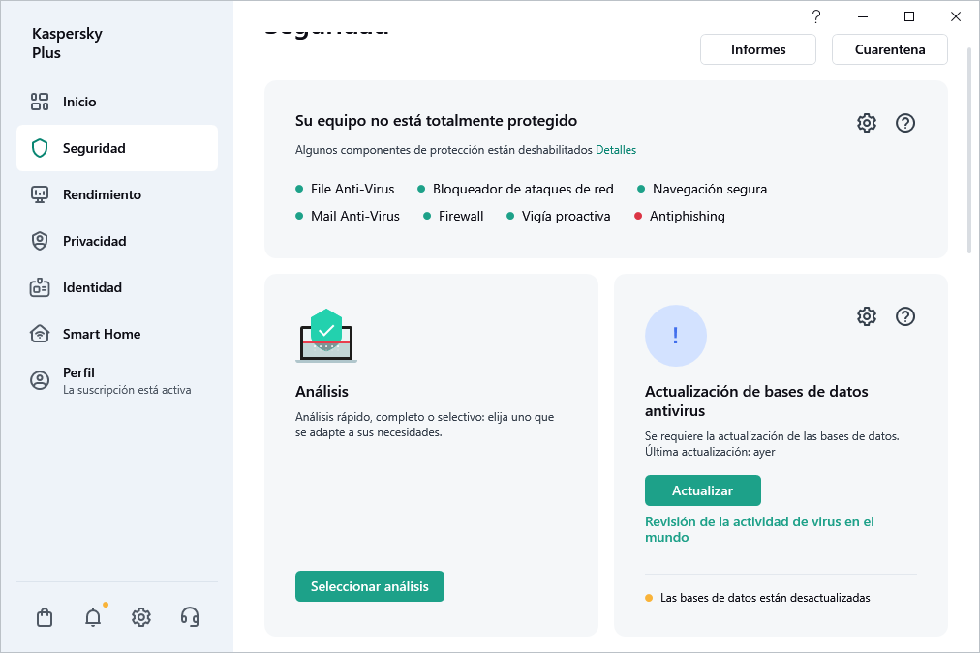Open the Smart Home section icon
Viewport: 980px width, 653px height.
(39, 334)
